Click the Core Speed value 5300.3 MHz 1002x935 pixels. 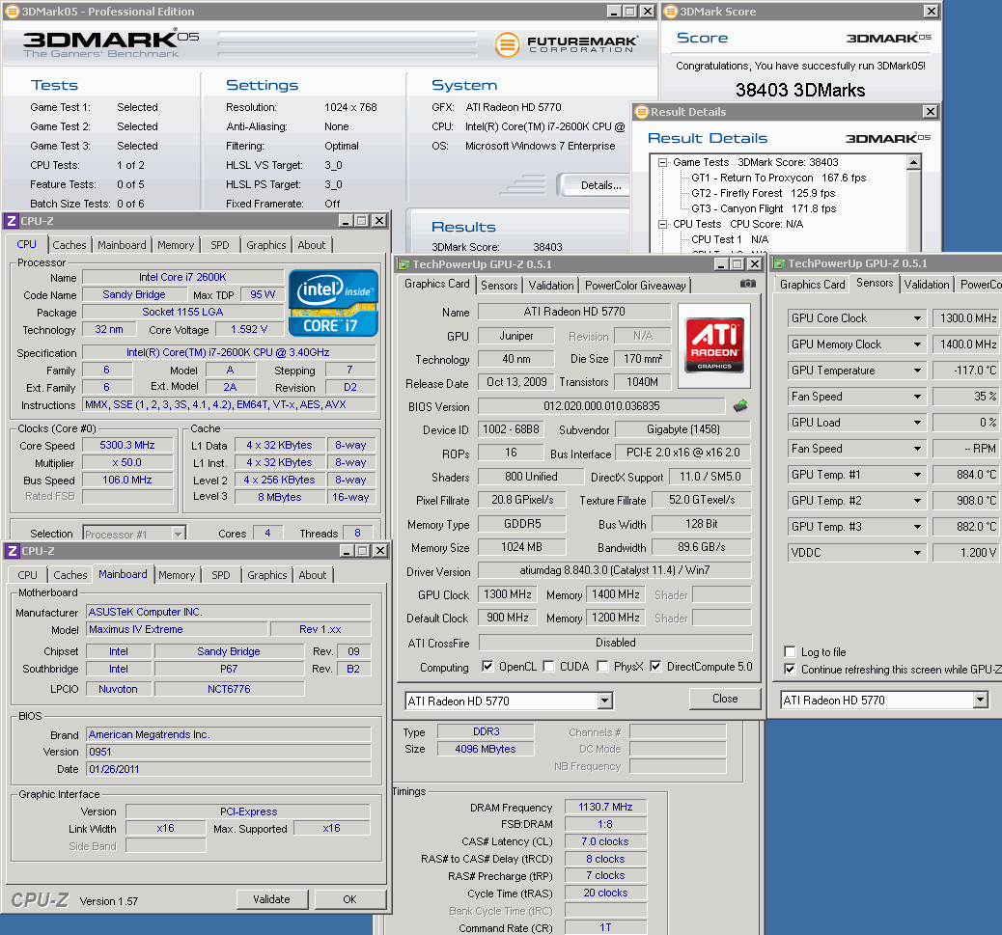(127, 445)
